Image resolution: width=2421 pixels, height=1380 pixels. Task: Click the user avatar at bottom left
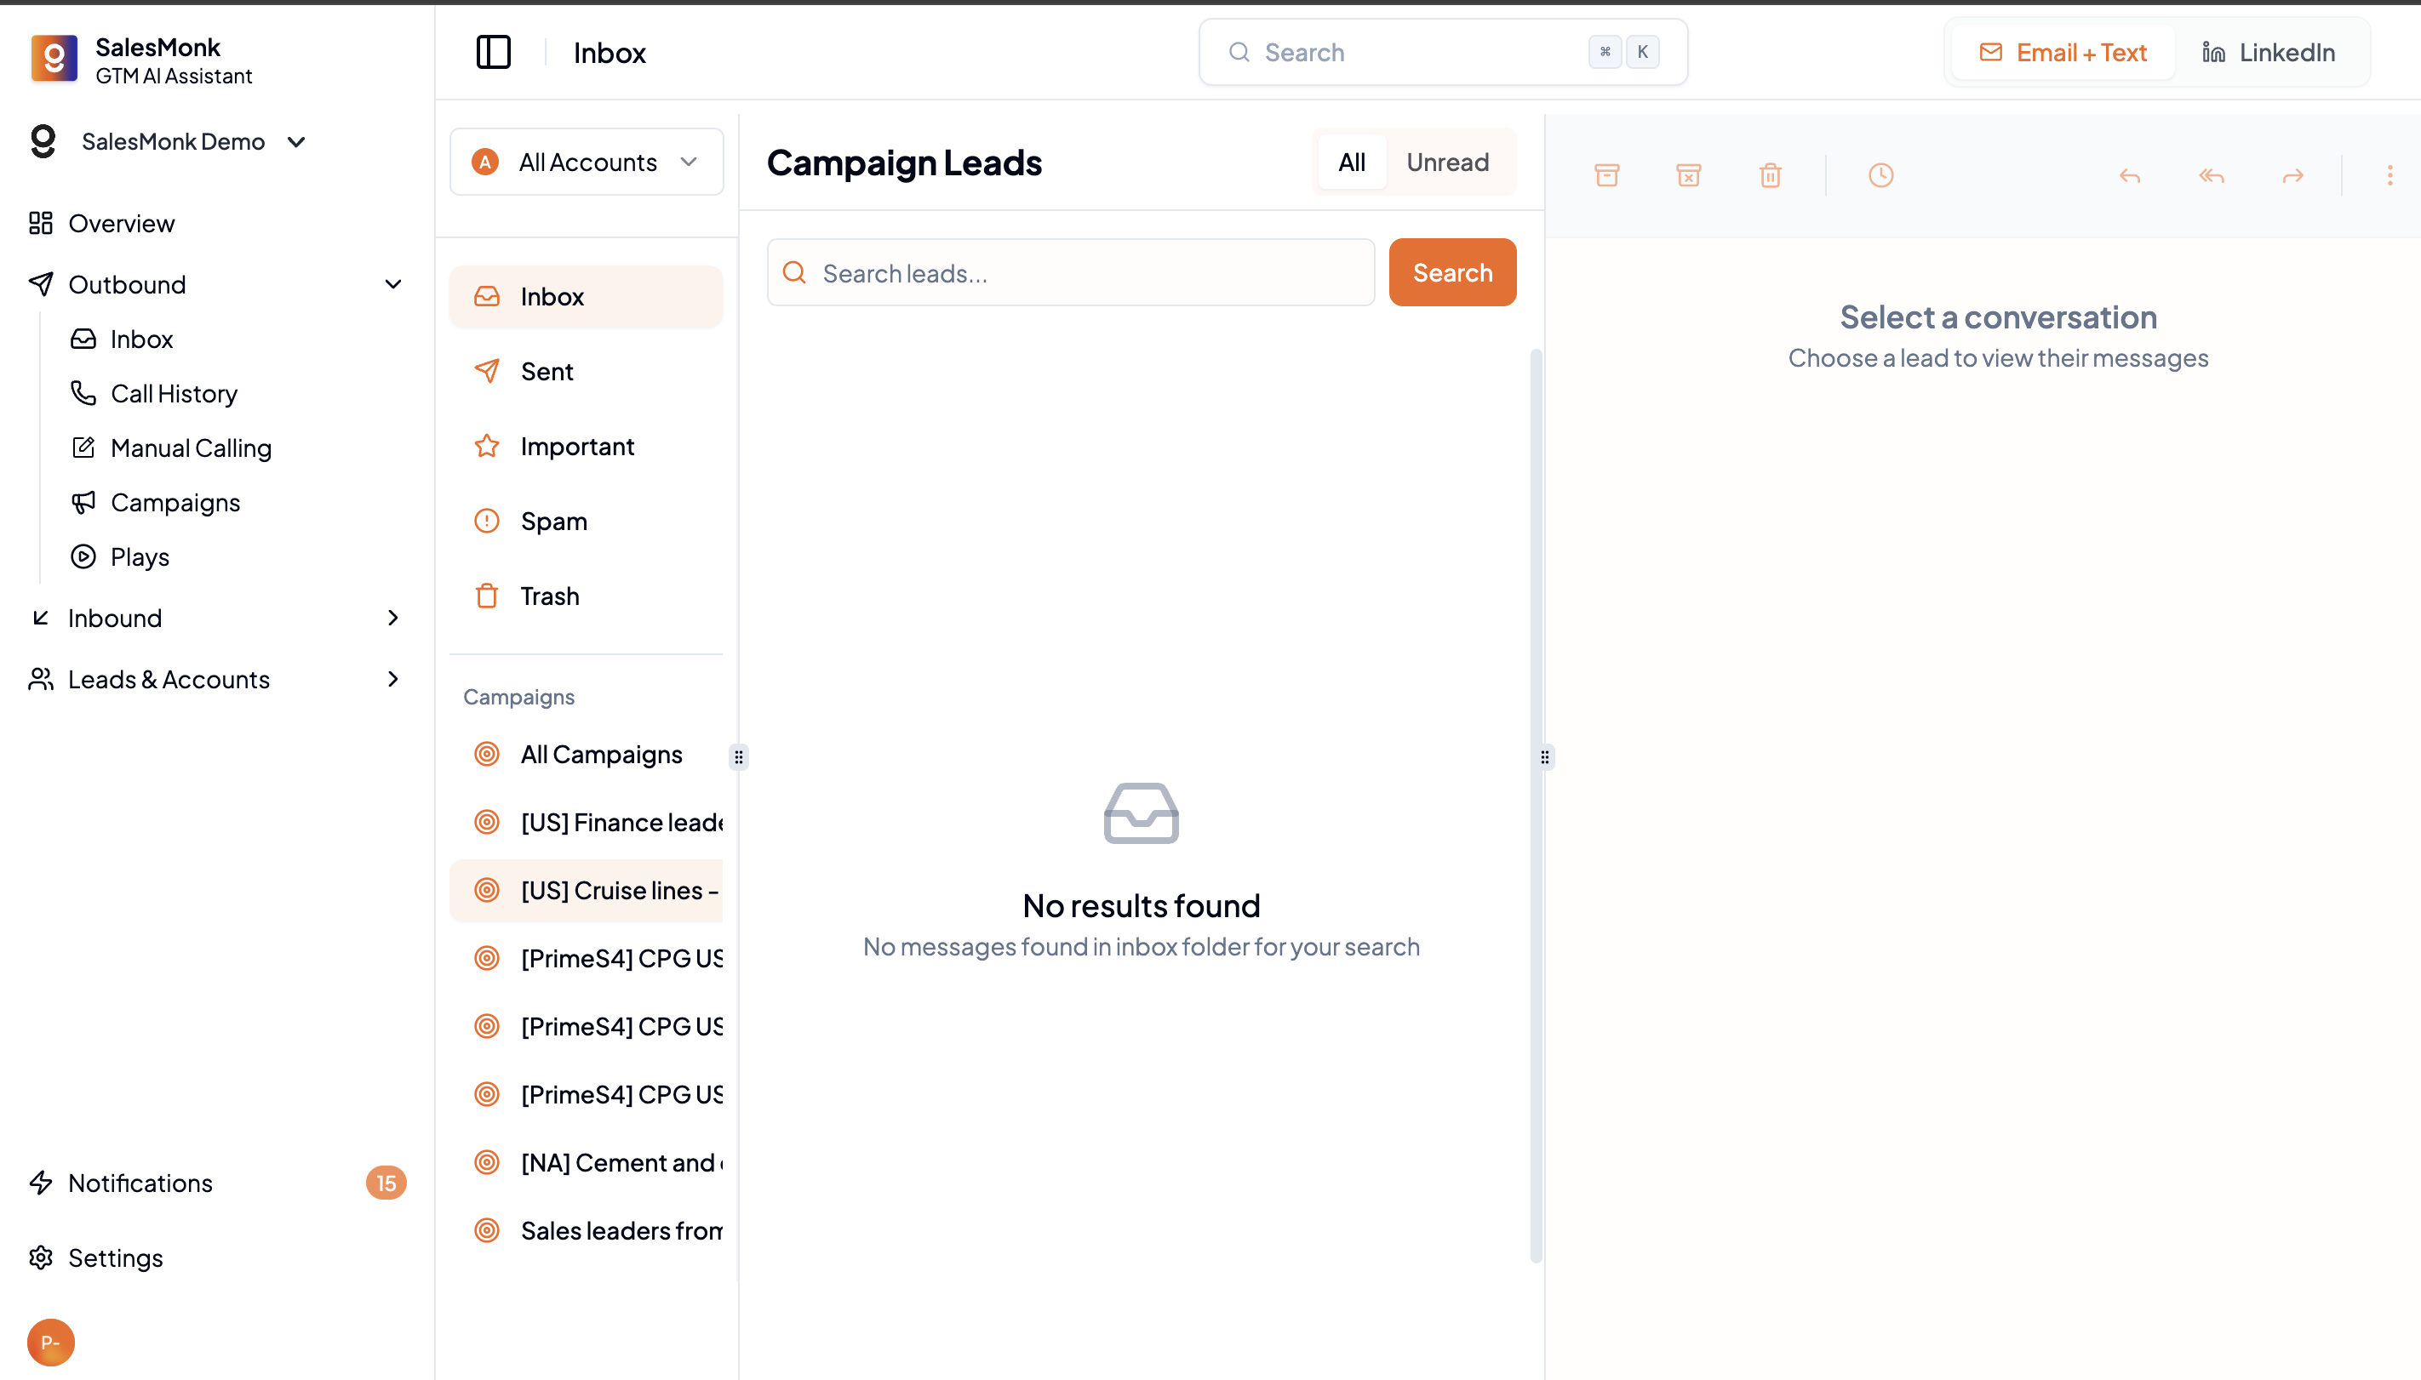[50, 1341]
